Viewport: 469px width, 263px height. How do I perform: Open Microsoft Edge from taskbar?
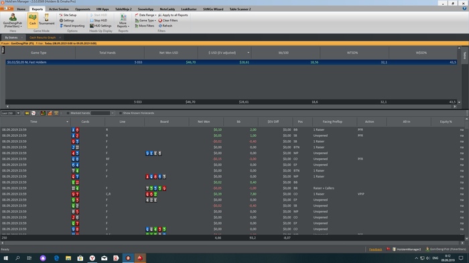[56, 258]
